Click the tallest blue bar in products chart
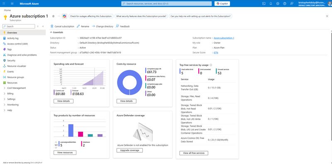This screenshot has width=332, height=164. point(71,130)
